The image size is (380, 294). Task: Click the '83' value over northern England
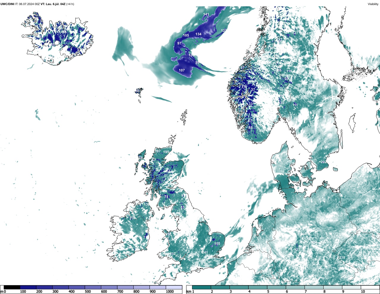click(x=183, y=207)
